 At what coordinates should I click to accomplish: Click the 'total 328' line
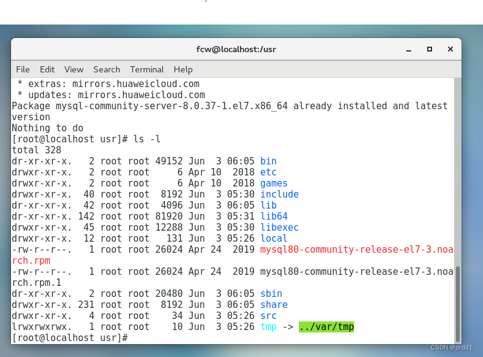tap(36, 150)
